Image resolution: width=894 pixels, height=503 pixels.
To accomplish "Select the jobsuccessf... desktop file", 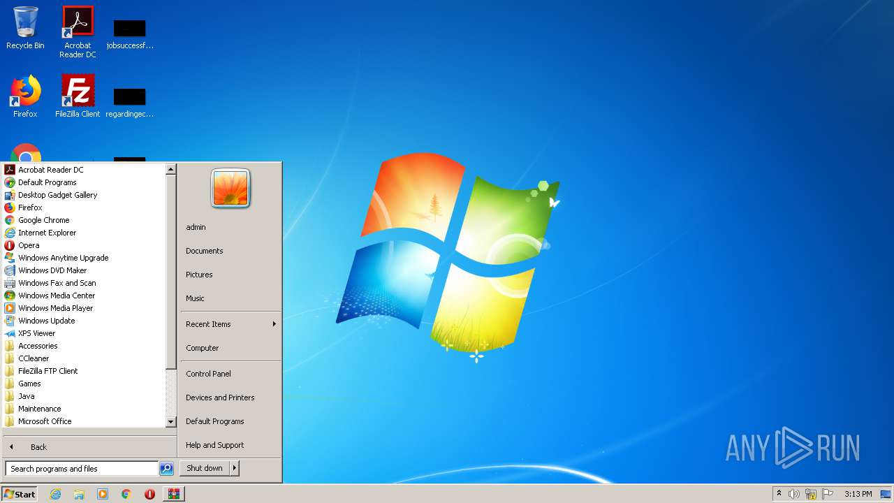I will (x=130, y=34).
